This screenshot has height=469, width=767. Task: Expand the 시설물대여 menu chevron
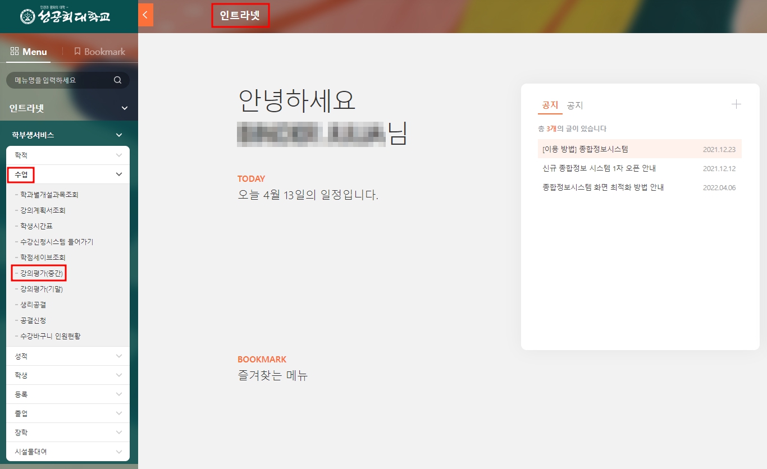coord(118,452)
